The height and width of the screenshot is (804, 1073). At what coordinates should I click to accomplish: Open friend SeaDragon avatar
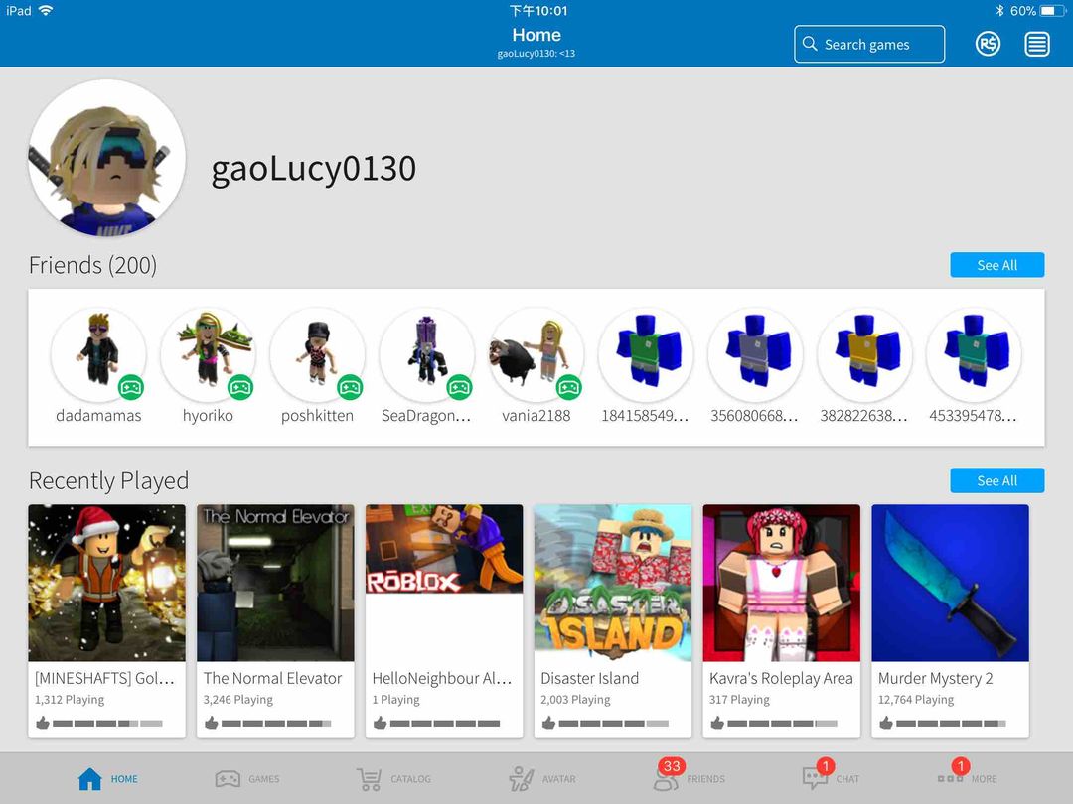tap(427, 354)
